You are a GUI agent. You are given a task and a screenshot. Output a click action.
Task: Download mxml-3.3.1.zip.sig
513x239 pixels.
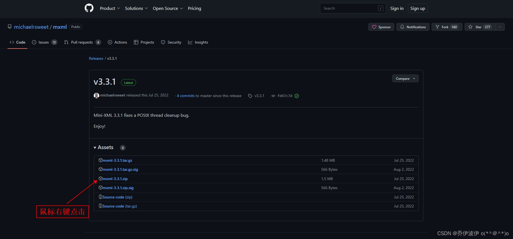(118, 188)
